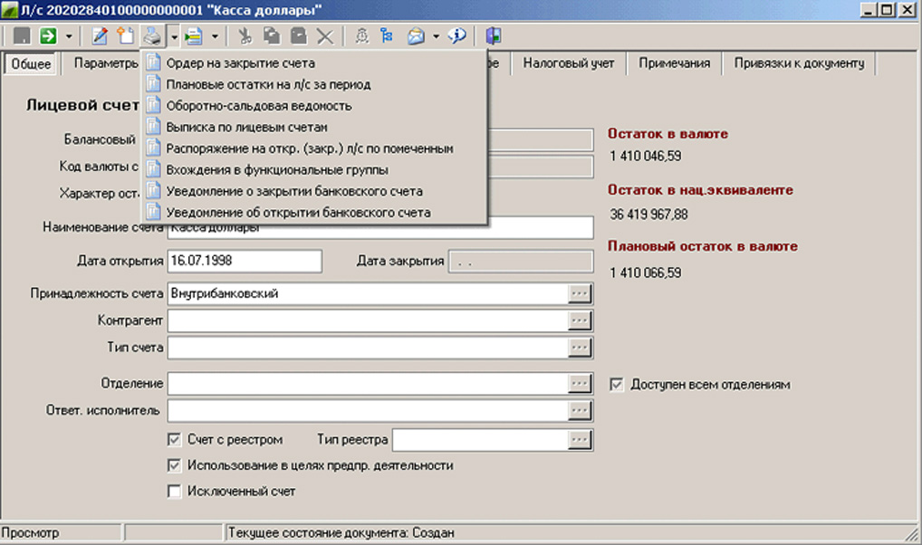
Task: Click the new document toolbar icon
Action: pyautogui.click(x=126, y=36)
